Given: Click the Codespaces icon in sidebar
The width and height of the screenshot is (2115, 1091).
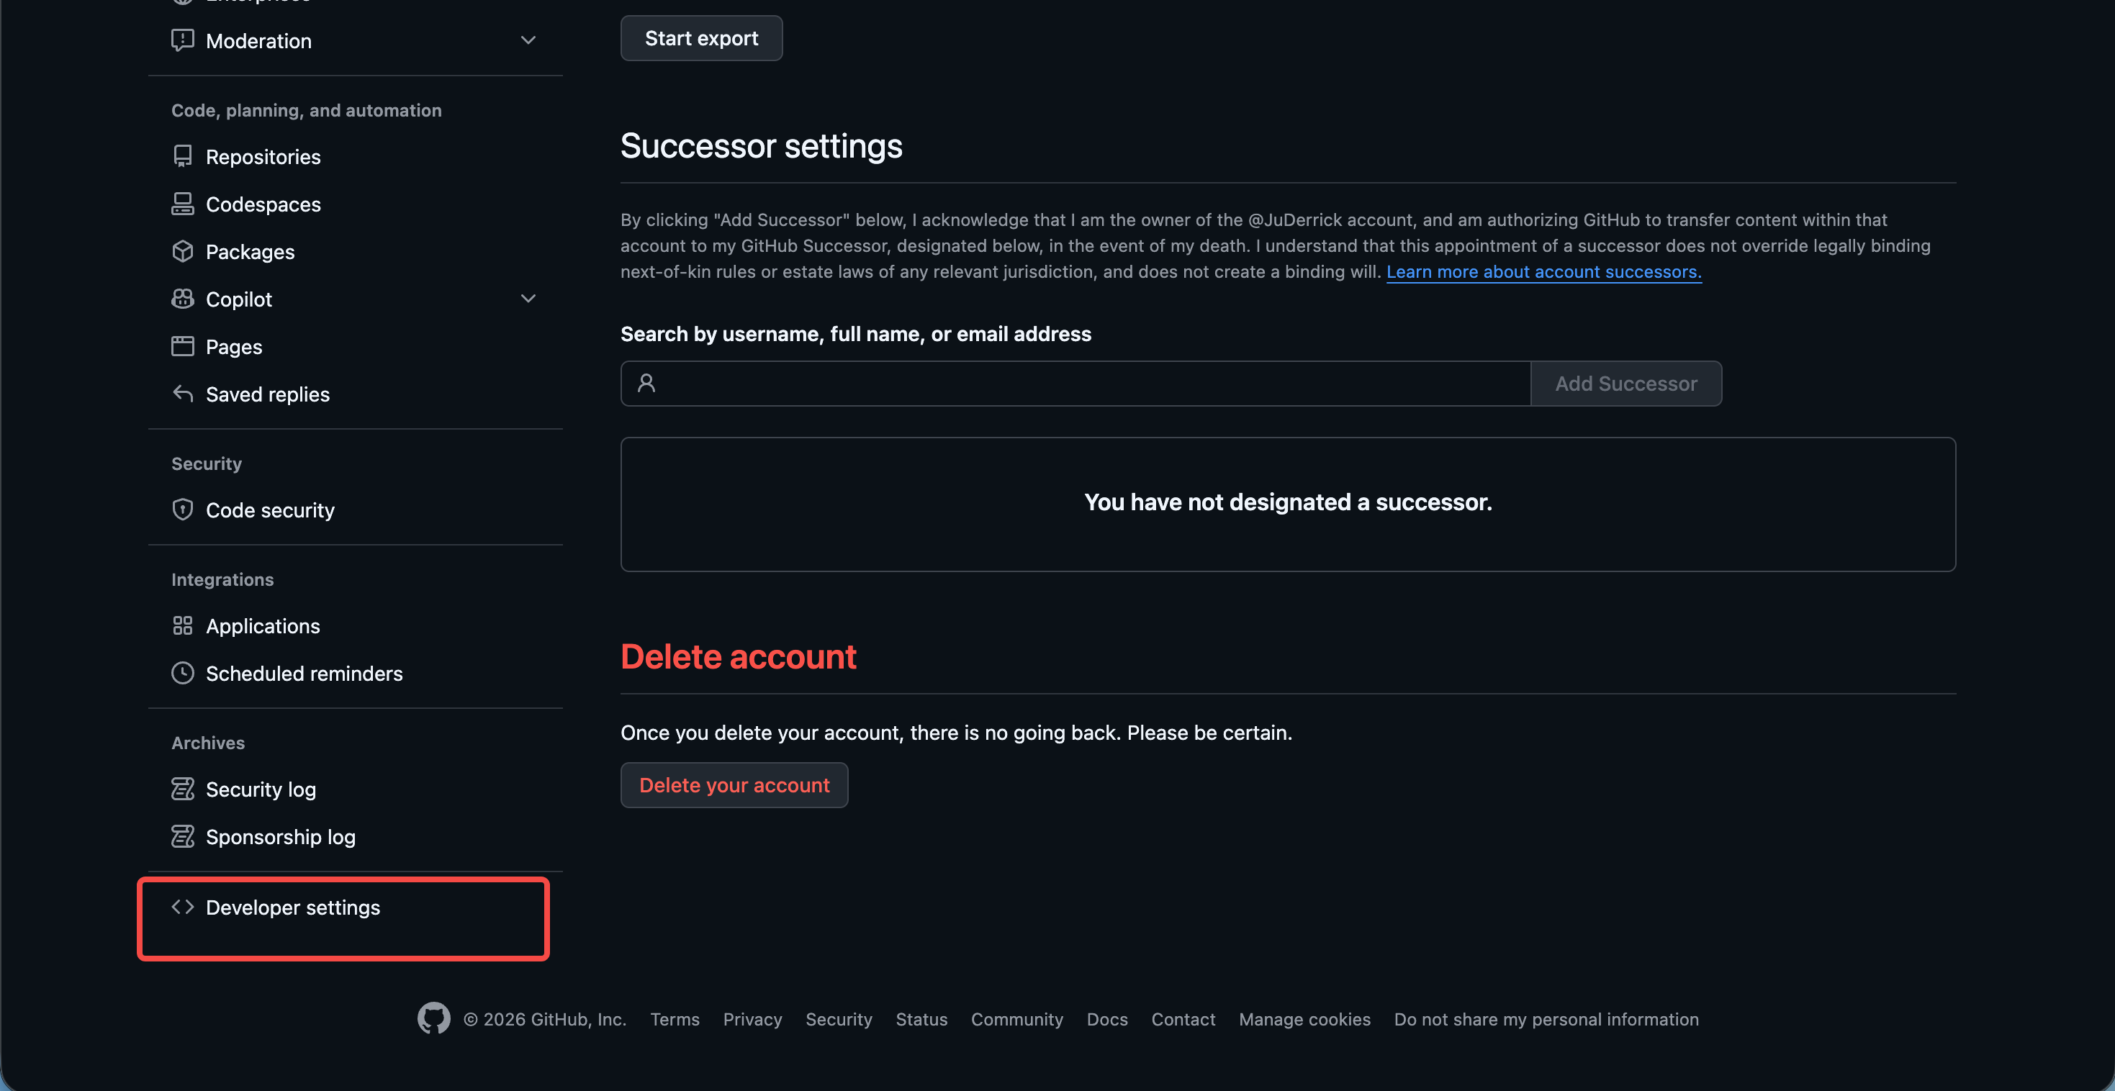Looking at the screenshot, I should tap(182, 204).
